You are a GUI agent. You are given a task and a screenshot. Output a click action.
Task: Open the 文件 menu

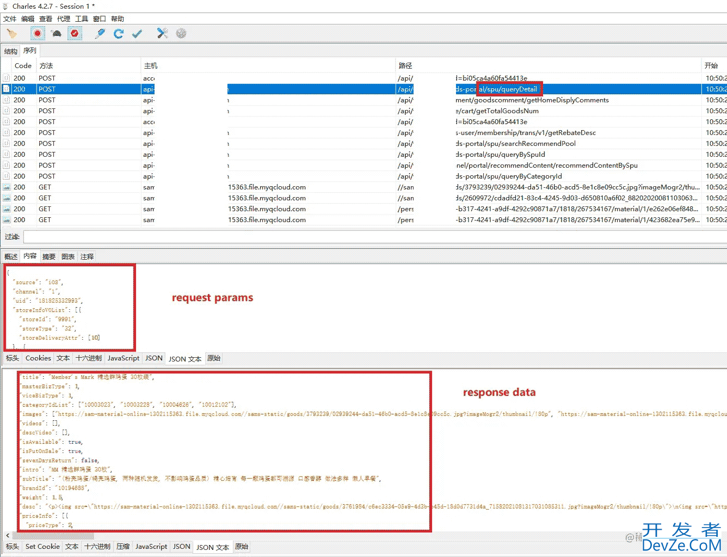pos(10,19)
